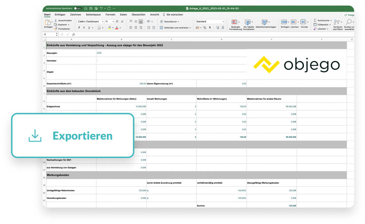The height and width of the screenshot is (224, 365).
Task: Switch to the Start tab
Action: click(x=47, y=15)
